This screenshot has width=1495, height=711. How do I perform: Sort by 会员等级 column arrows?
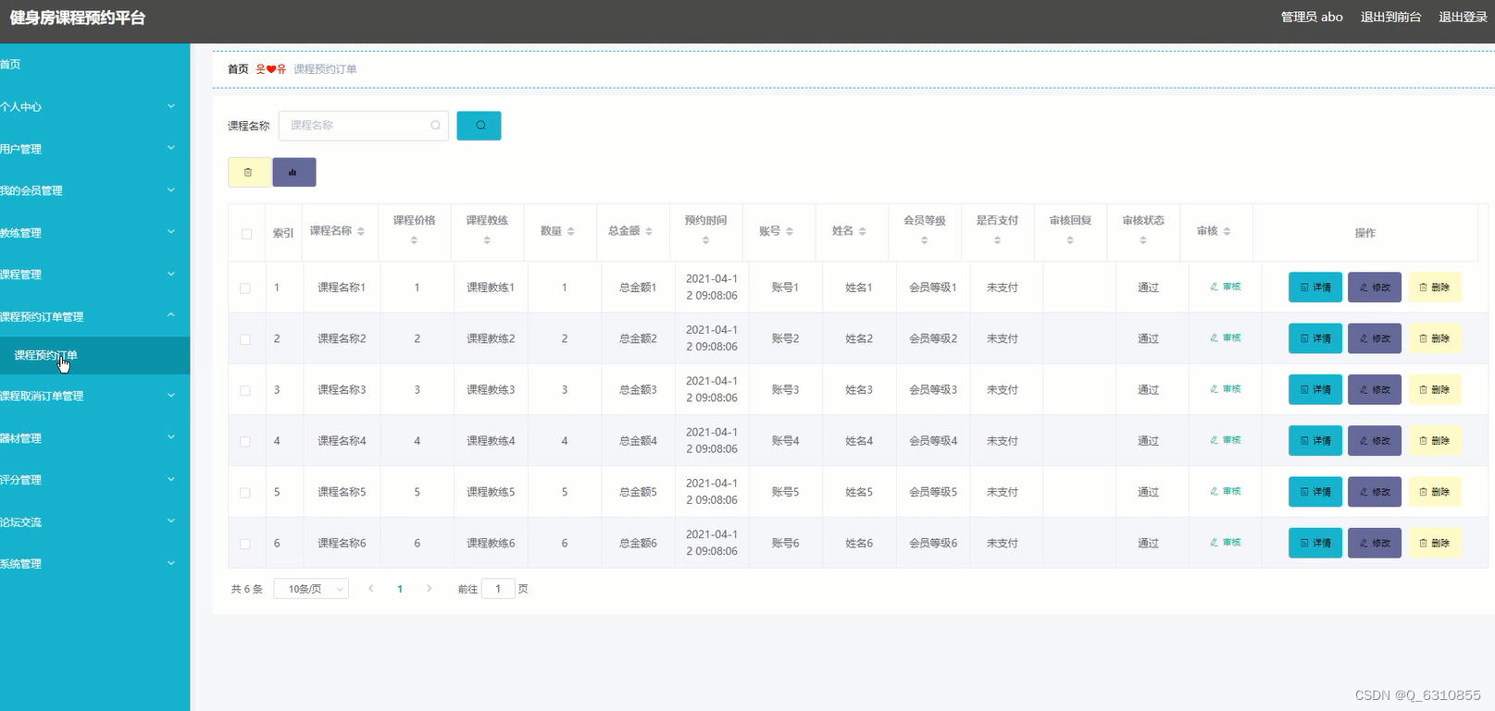coord(924,240)
